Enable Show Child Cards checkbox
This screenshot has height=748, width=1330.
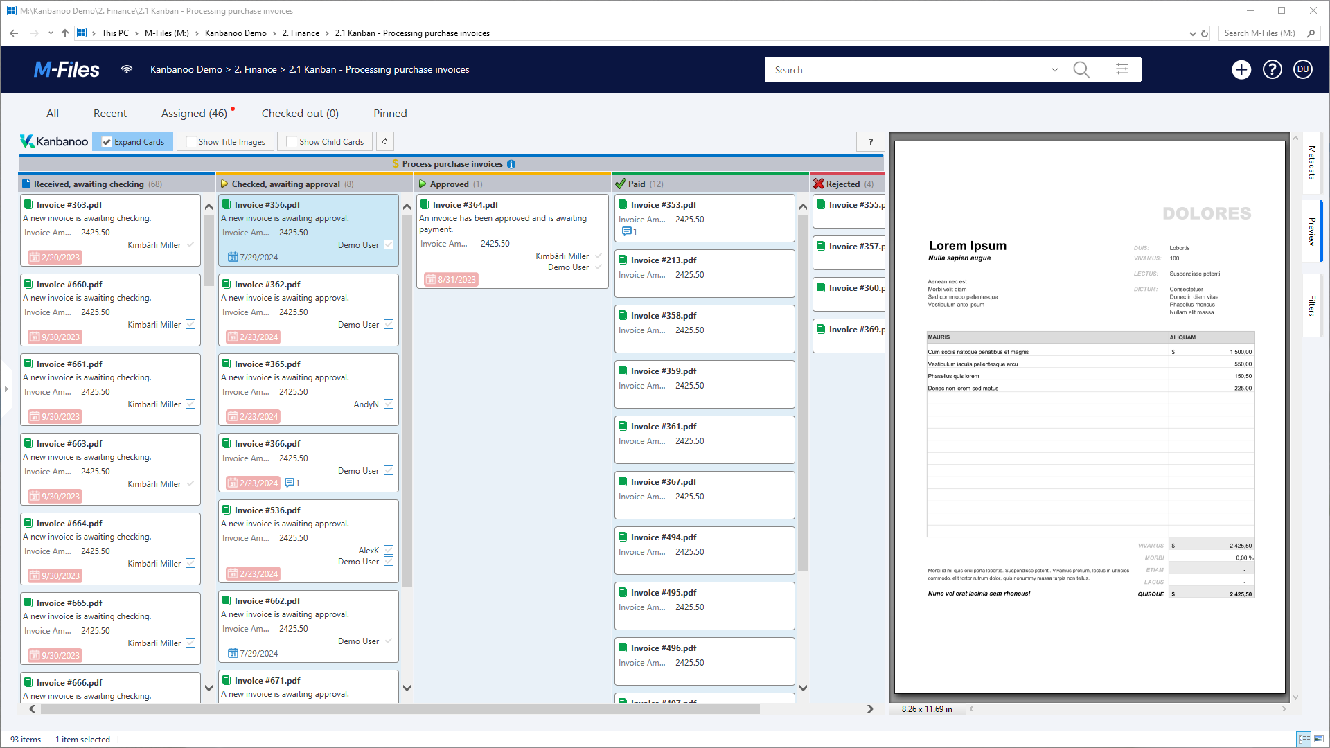pos(292,141)
